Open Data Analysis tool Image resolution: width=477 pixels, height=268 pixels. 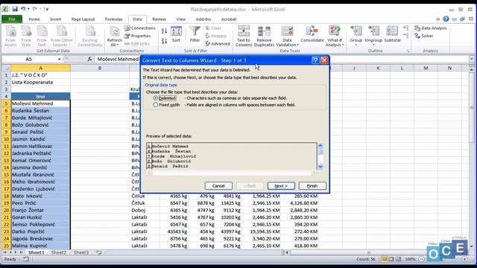(x=431, y=28)
